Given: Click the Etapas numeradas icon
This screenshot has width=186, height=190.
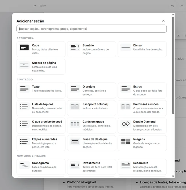Looking at the screenshot, I should pyautogui.click(x=24, y=141).
